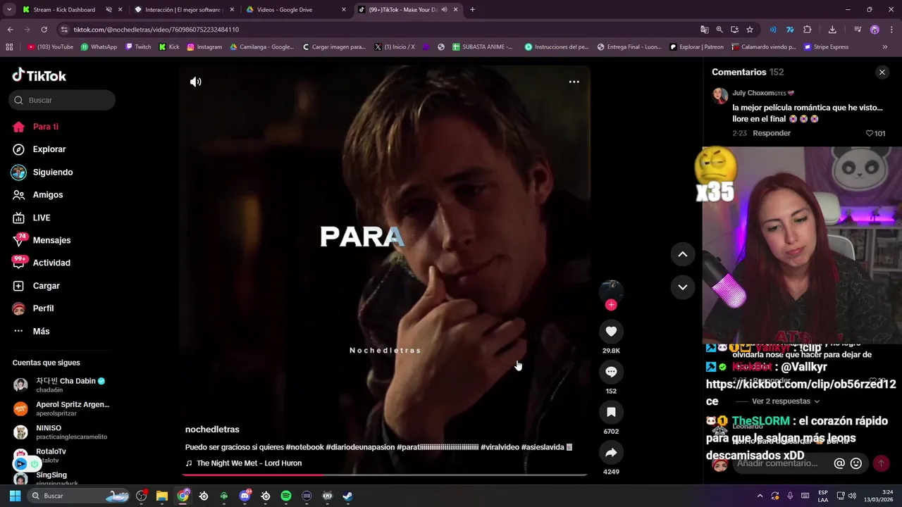Open the video more options menu

[574, 82]
